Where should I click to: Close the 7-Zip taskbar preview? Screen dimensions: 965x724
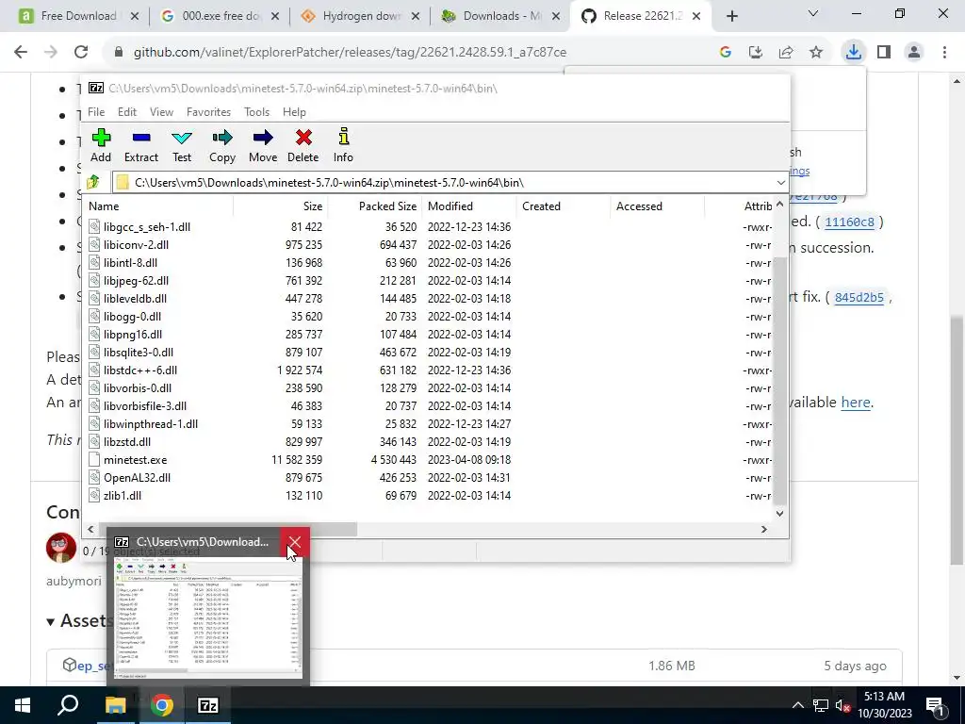[294, 542]
